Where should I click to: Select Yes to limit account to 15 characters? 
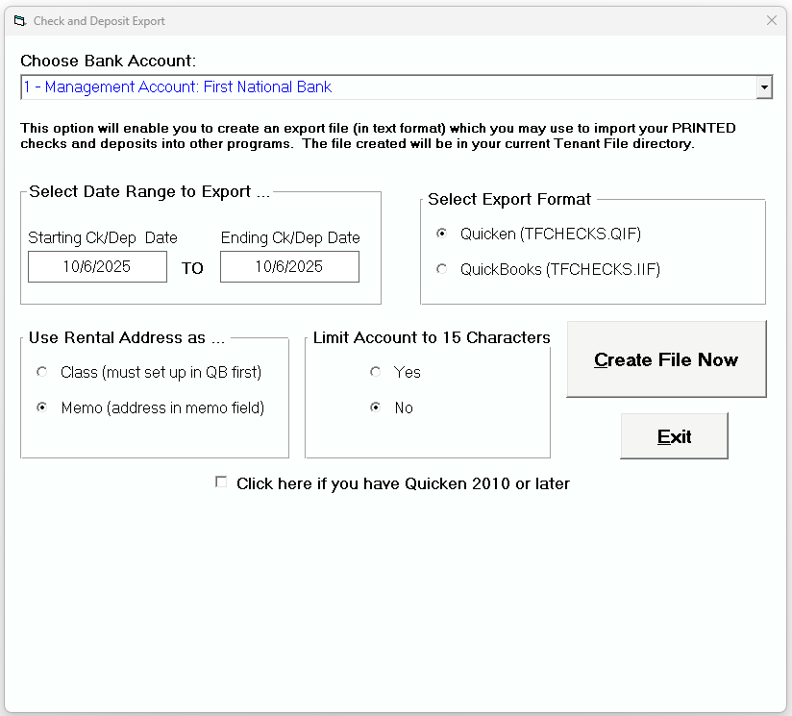(x=375, y=371)
